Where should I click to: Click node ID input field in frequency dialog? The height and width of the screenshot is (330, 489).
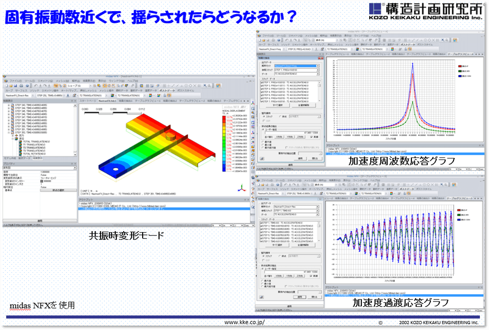click(x=291, y=132)
